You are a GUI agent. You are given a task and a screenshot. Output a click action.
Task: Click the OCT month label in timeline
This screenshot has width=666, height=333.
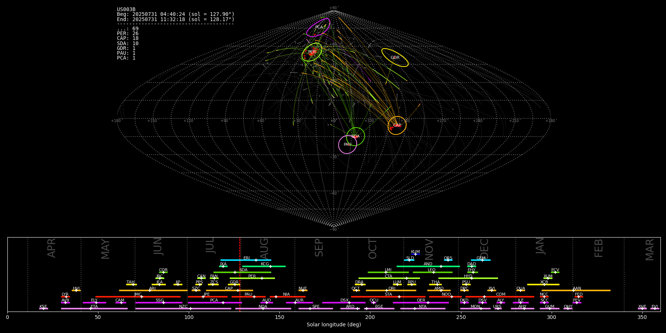(373, 249)
